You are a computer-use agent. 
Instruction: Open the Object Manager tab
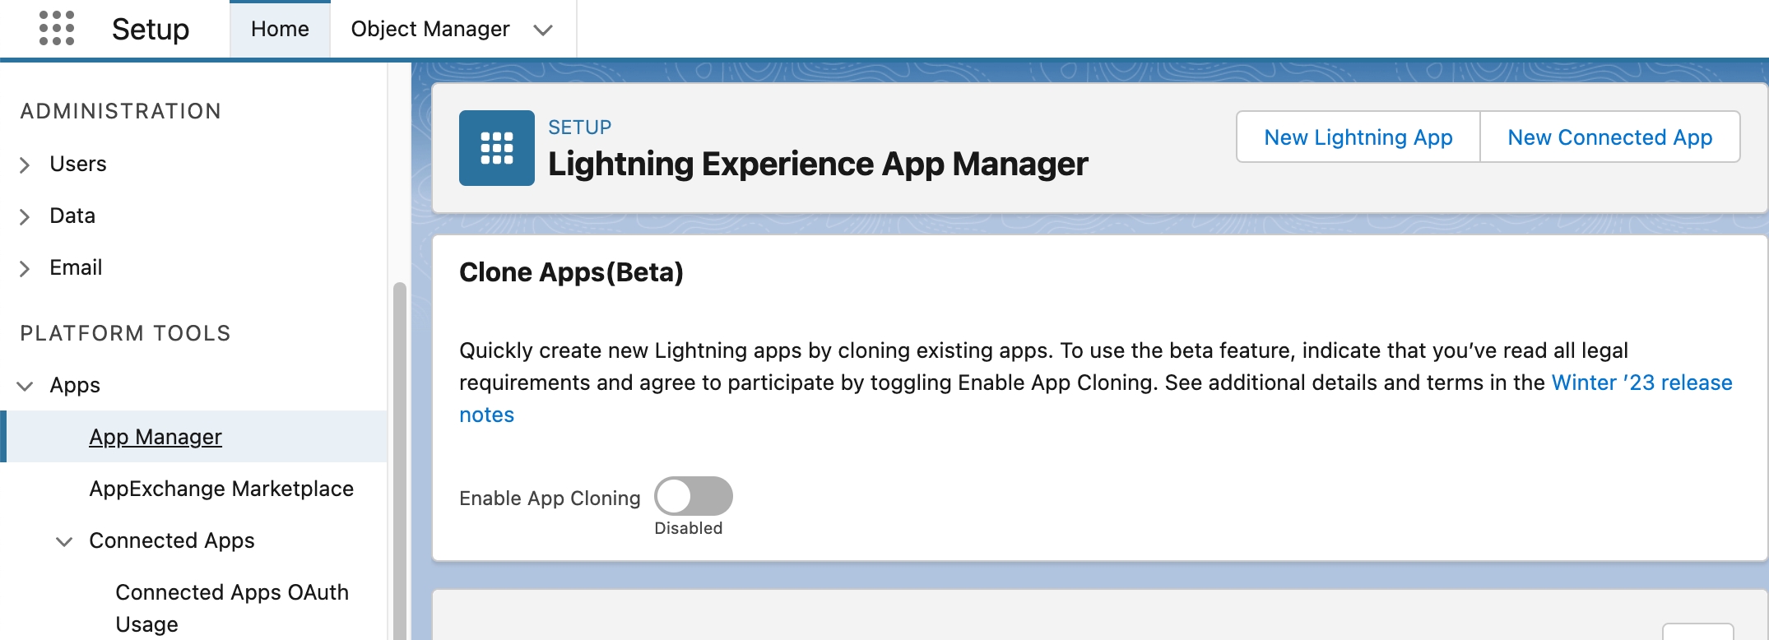(x=429, y=30)
